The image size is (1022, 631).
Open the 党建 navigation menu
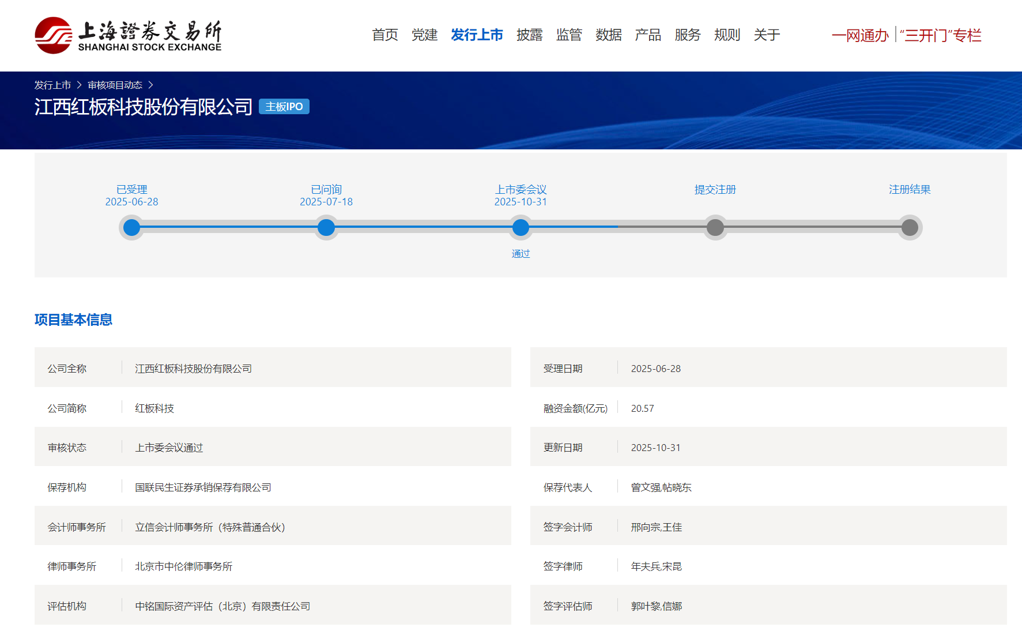(x=424, y=35)
